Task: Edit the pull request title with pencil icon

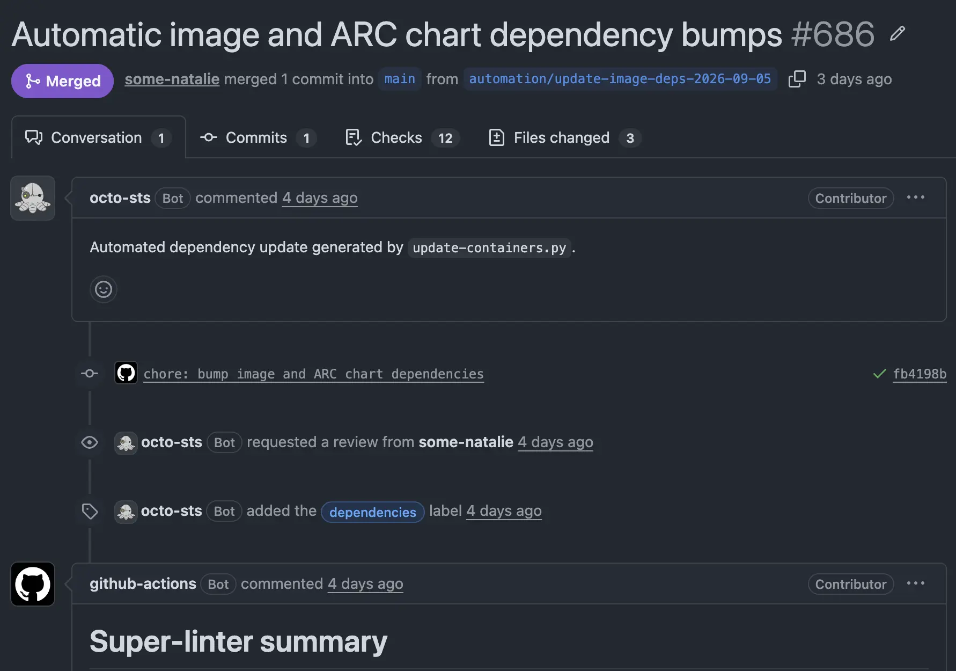Action: 898,34
